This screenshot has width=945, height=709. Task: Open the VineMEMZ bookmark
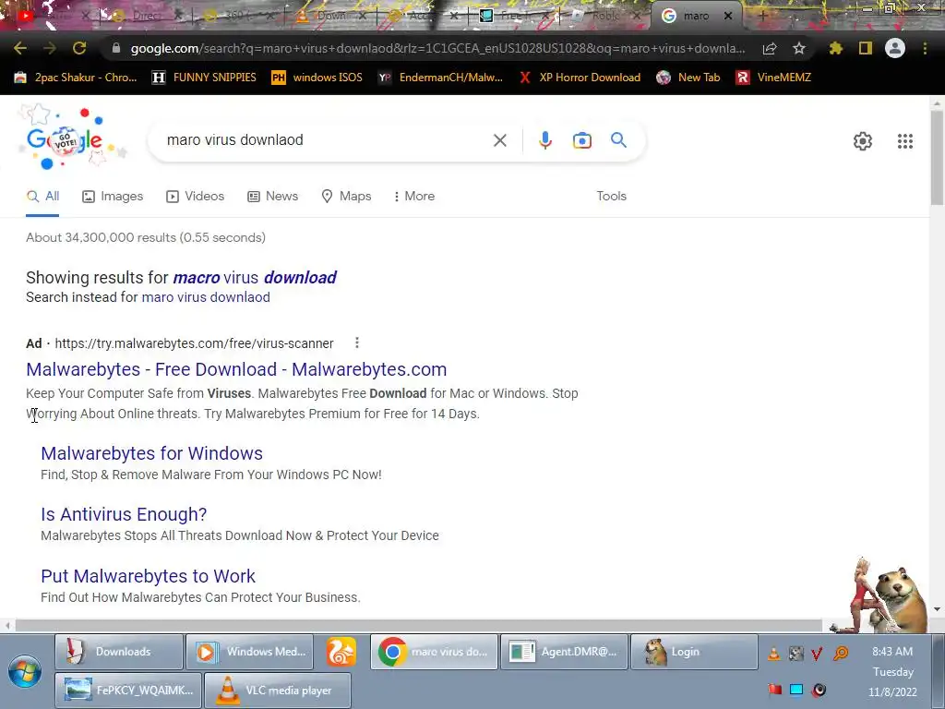point(773,78)
